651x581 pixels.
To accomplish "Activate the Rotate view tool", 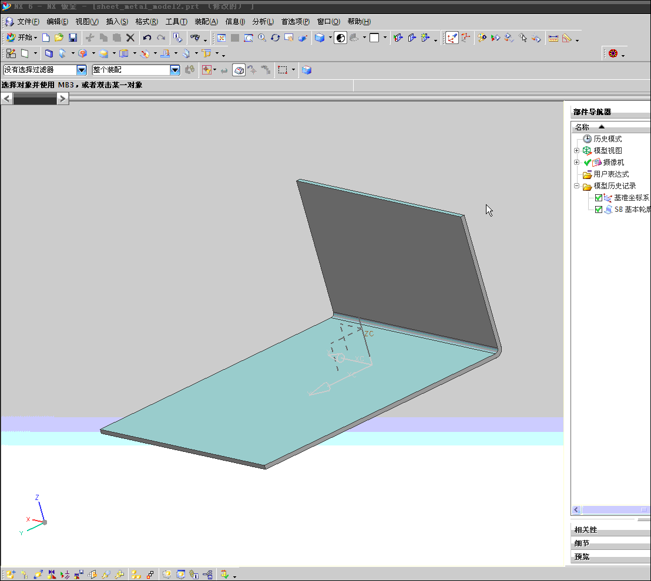I will tap(275, 38).
